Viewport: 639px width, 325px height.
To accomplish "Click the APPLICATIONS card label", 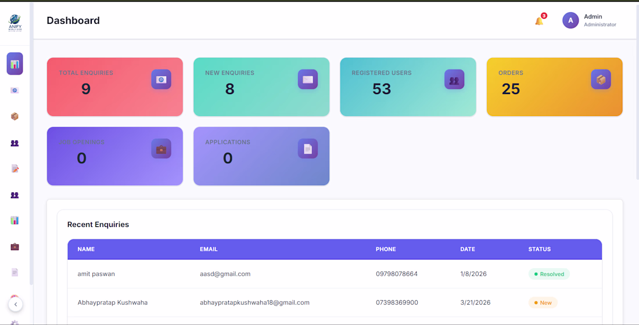I will [x=228, y=142].
